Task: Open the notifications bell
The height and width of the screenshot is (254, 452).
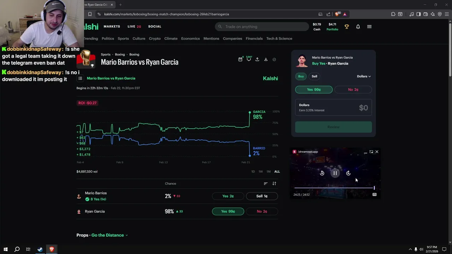Action: [358, 26]
